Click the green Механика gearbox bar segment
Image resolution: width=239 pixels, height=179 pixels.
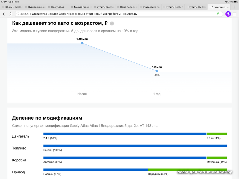tap(217, 158)
